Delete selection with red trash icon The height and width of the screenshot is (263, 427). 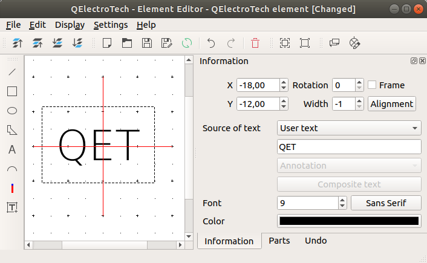point(255,43)
